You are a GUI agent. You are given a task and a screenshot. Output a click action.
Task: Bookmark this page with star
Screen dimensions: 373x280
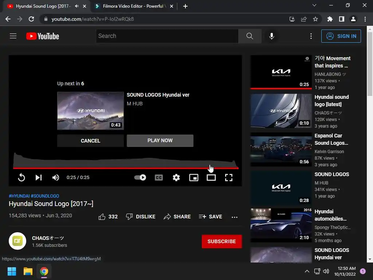pos(315,19)
